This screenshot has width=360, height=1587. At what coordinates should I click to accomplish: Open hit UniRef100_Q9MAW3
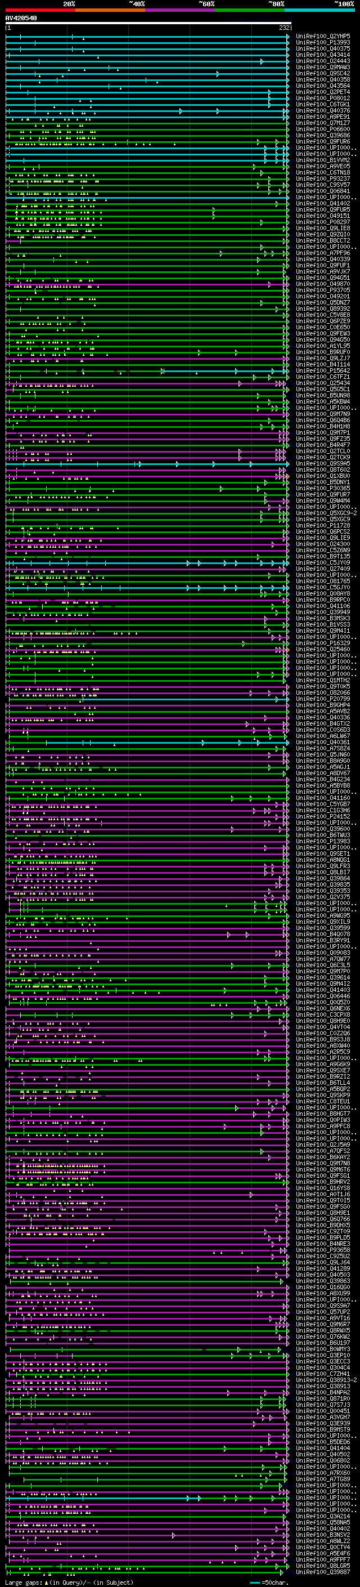323,67
